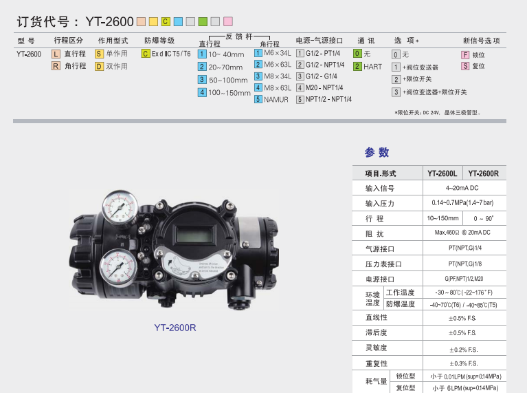
Task: Select stroke range 10~40mm entry
Action: point(226,54)
